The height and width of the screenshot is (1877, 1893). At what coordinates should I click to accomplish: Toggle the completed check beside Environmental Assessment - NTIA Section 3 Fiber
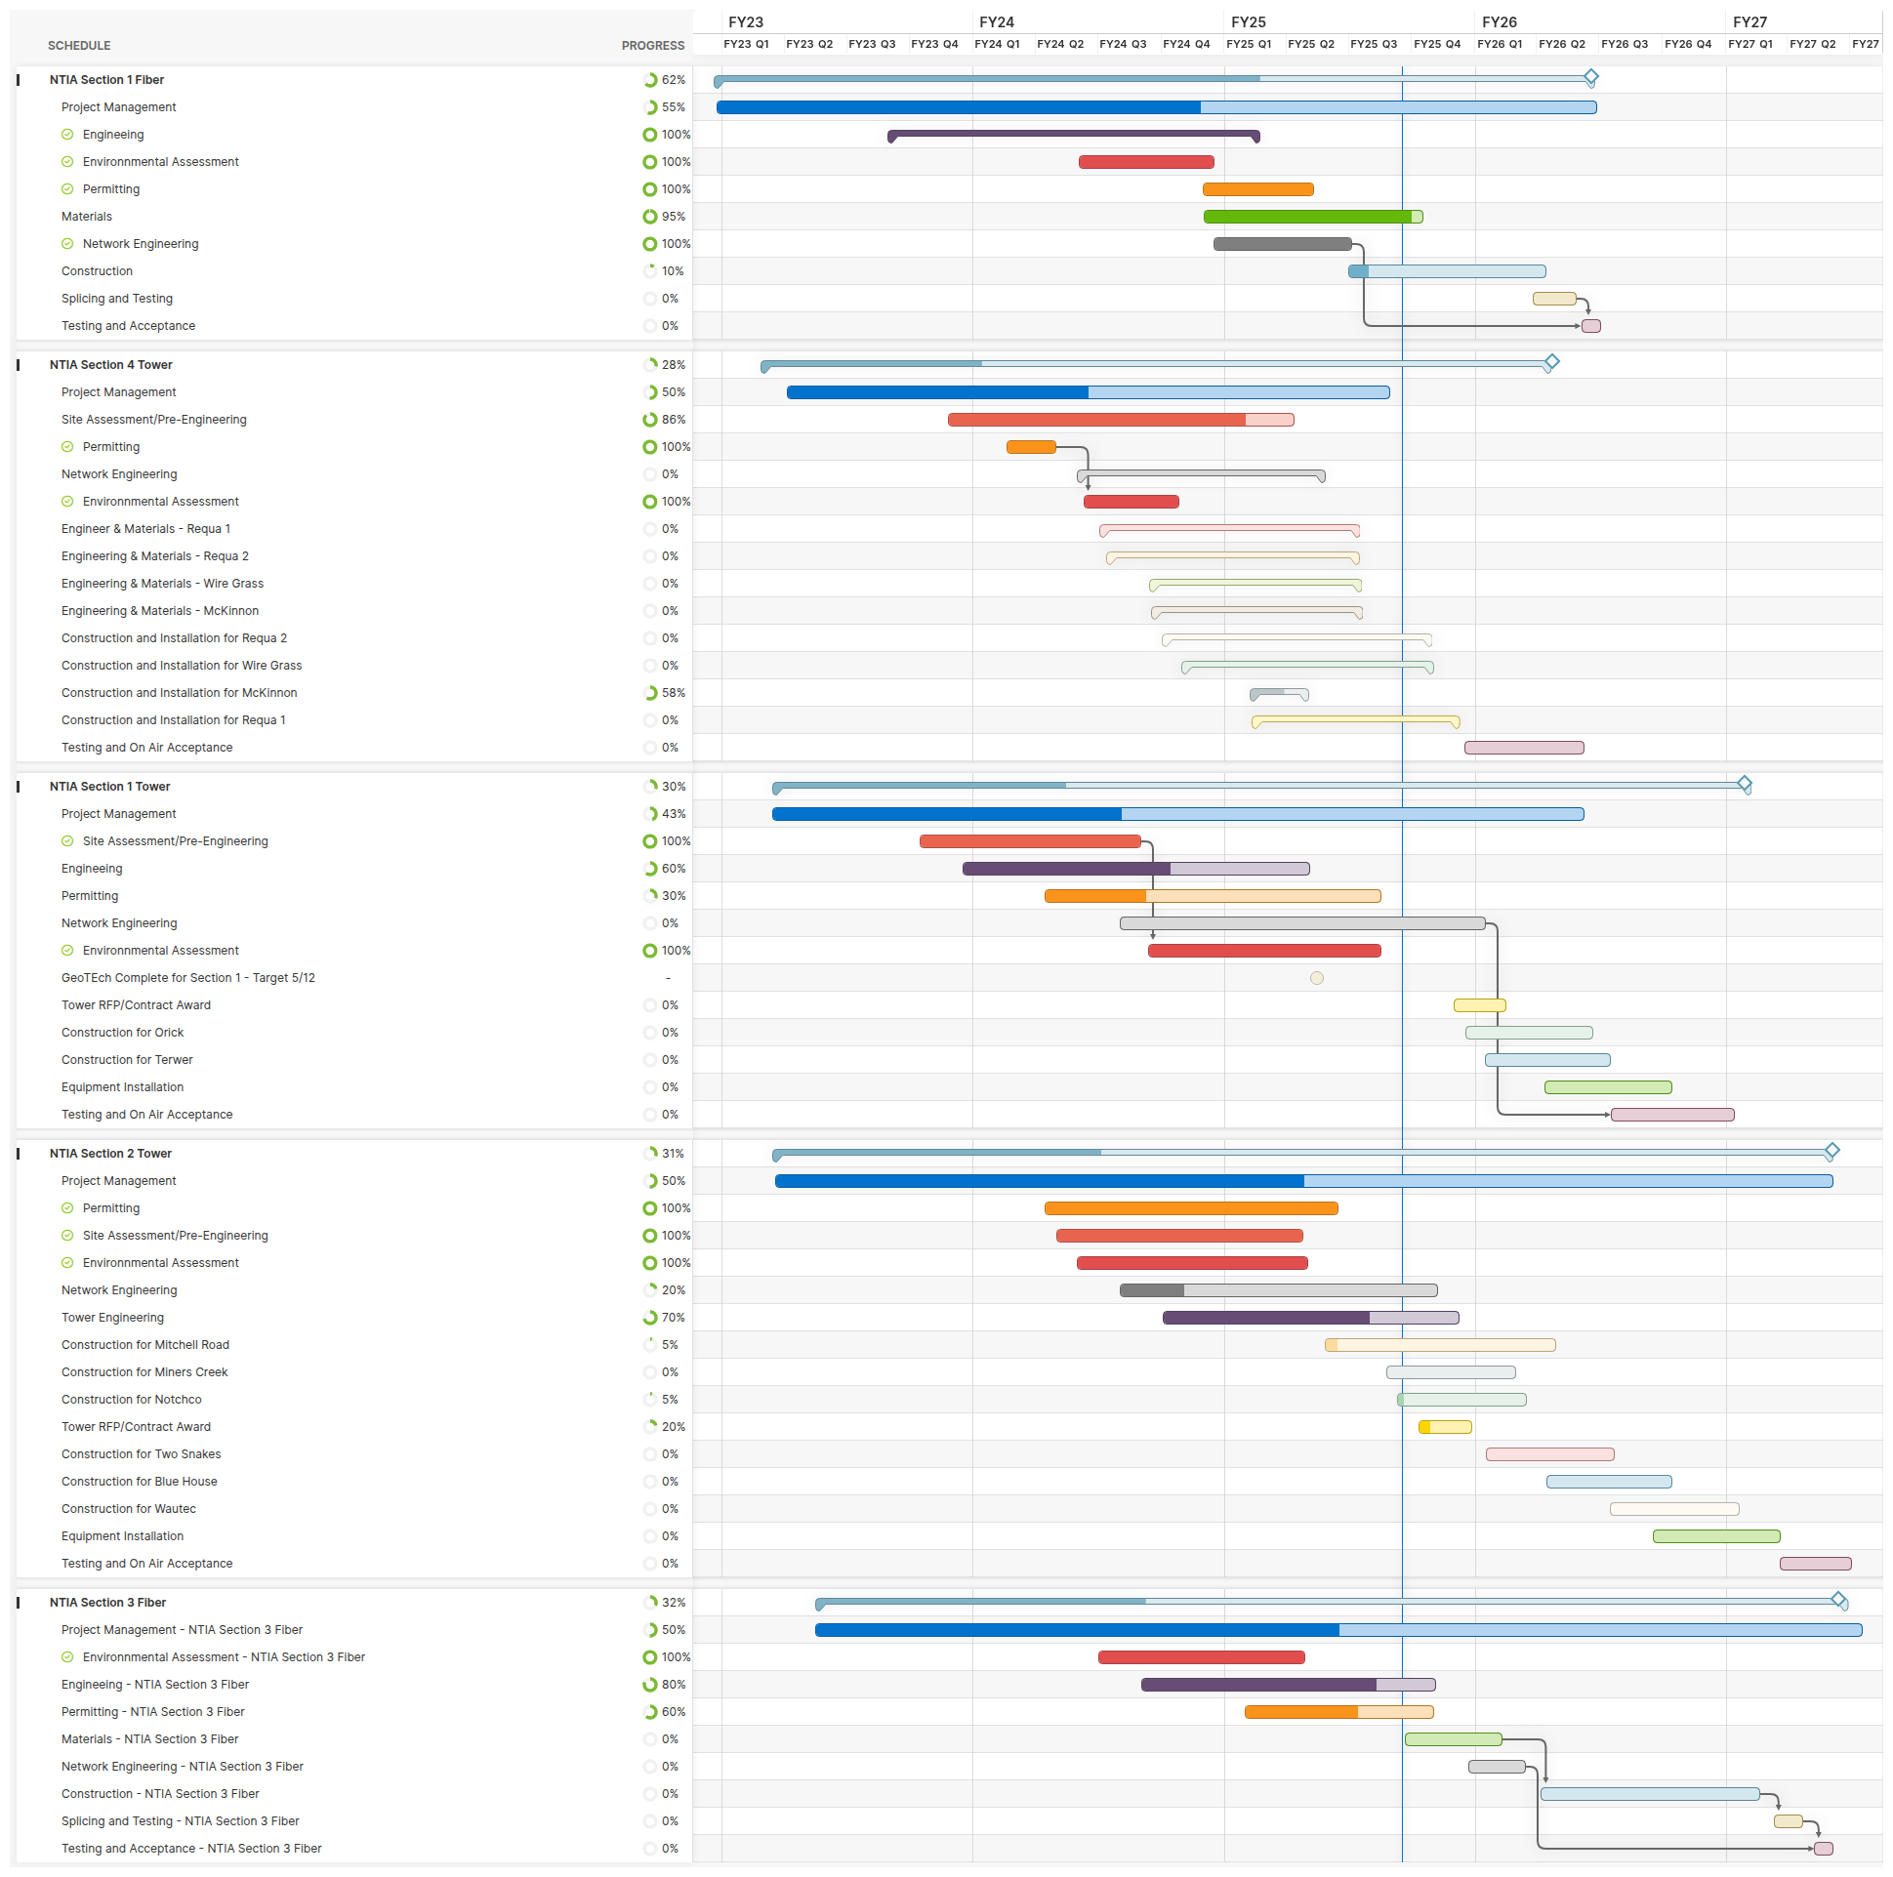click(x=67, y=1656)
